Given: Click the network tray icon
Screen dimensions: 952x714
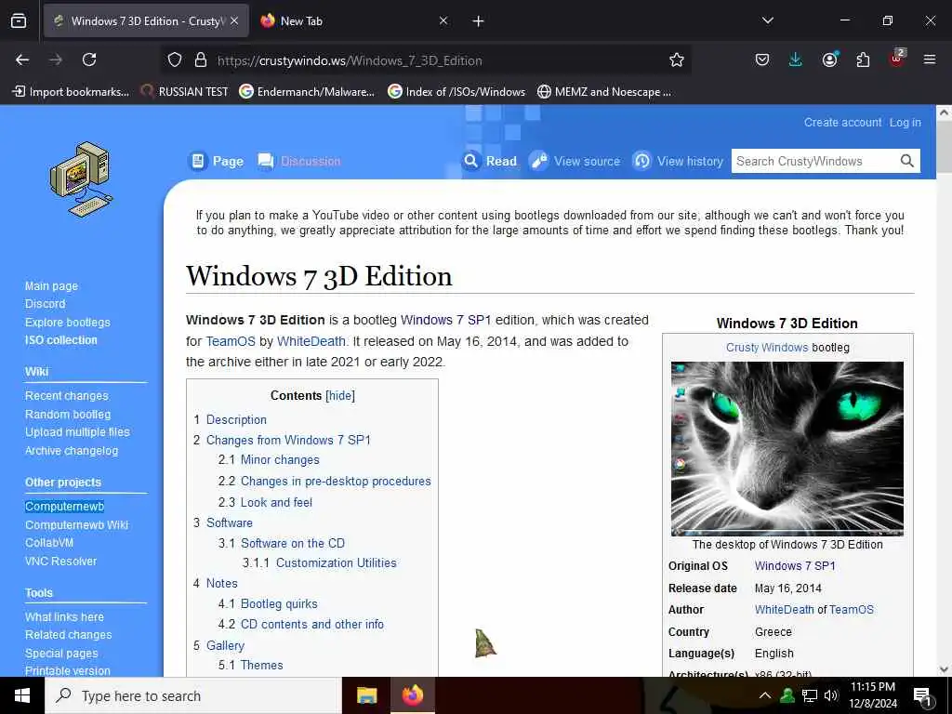Looking at the screenshot, I should (x=810, y=695).
